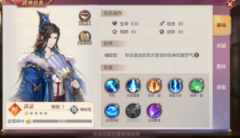
Task: Tap the locked 无双之力 skill icon
Action: point(133,111)
